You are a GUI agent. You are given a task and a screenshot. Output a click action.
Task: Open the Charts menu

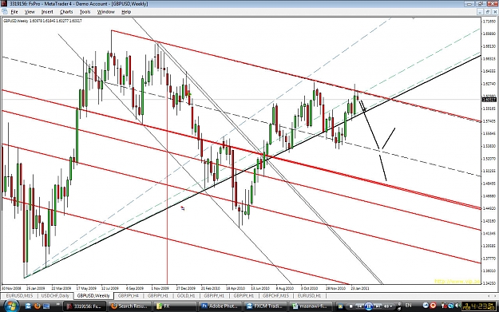coord(66,12)
